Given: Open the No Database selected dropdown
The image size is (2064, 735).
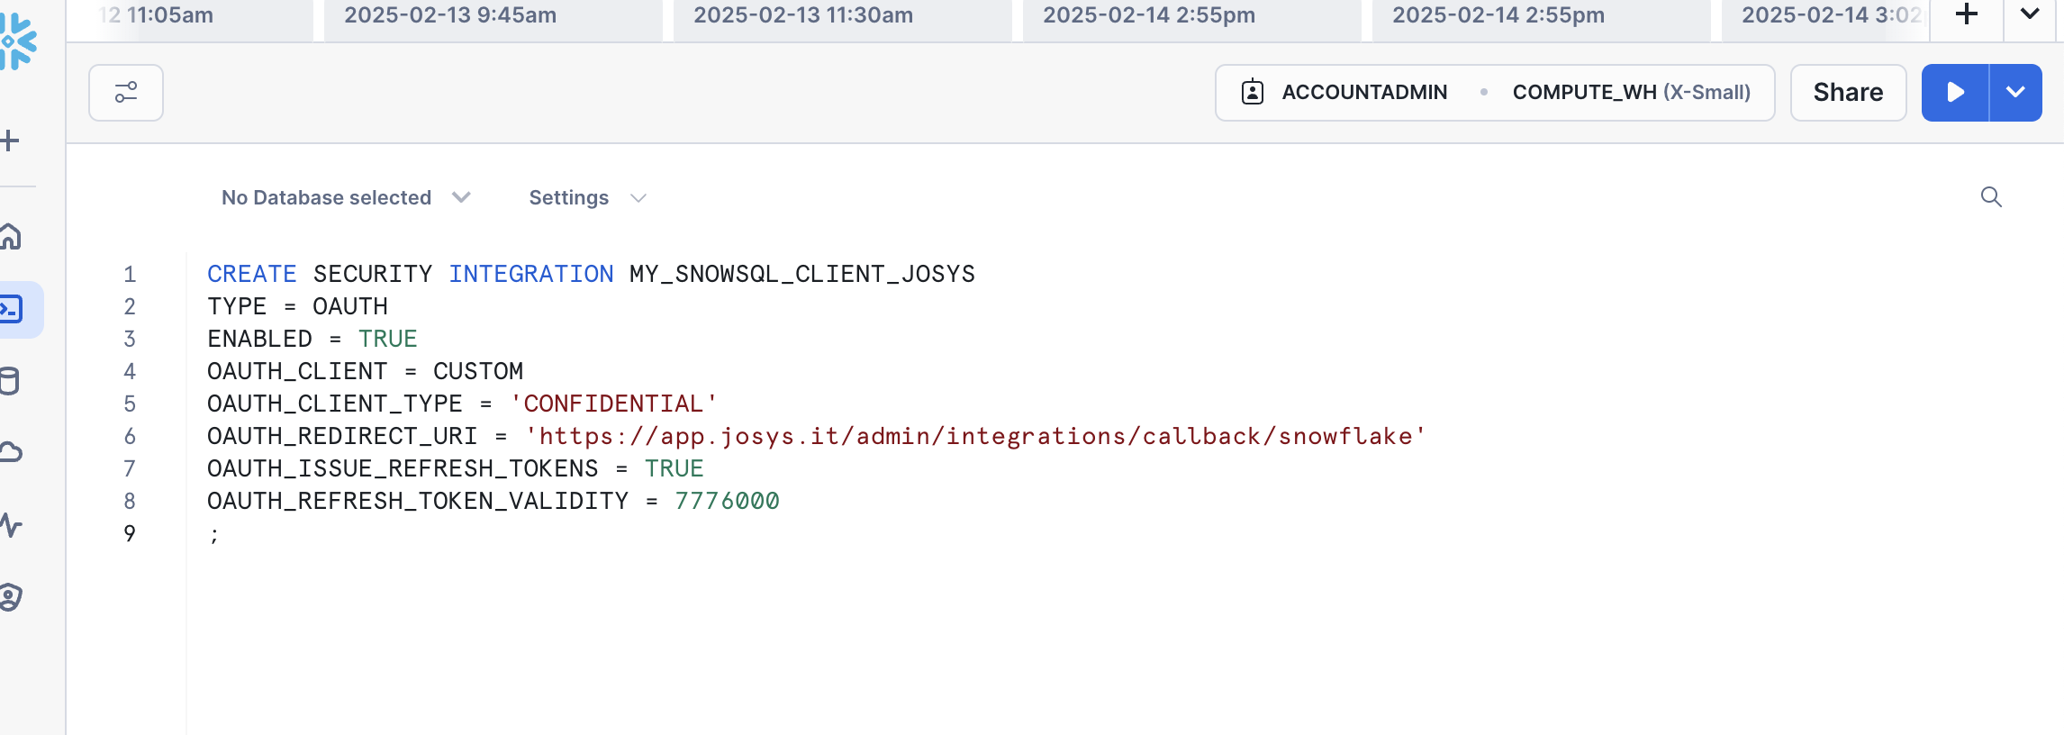Looking at the screenshot, I should (346, 198).
